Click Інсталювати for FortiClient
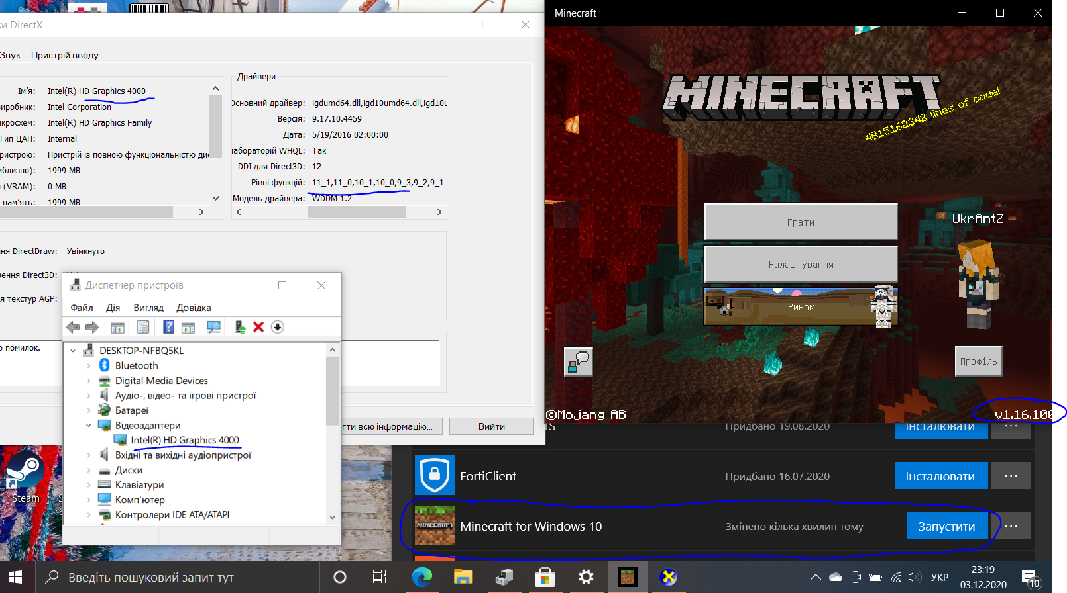 click(x=940, y=476)
